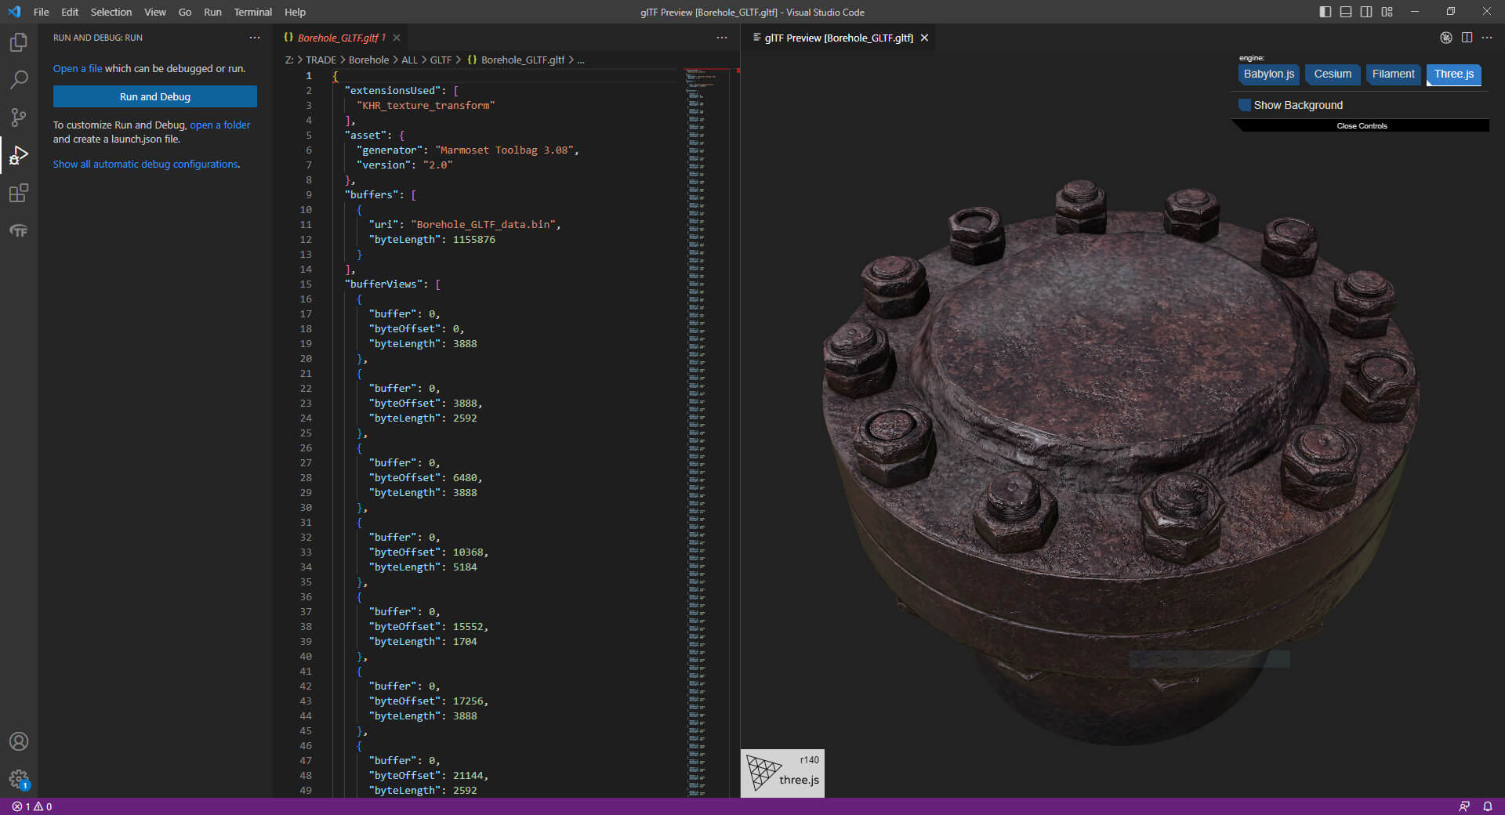The width and height of the screenshot is (1505, 815).
Task: Open the Terminal menu
Action: [252, 12]
